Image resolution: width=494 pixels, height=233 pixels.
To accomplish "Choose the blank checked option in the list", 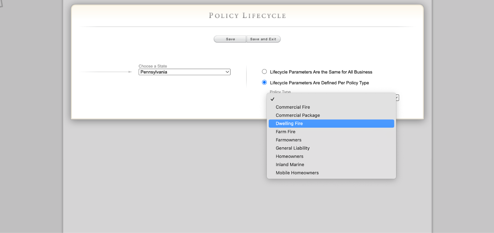I will [331, 99].
